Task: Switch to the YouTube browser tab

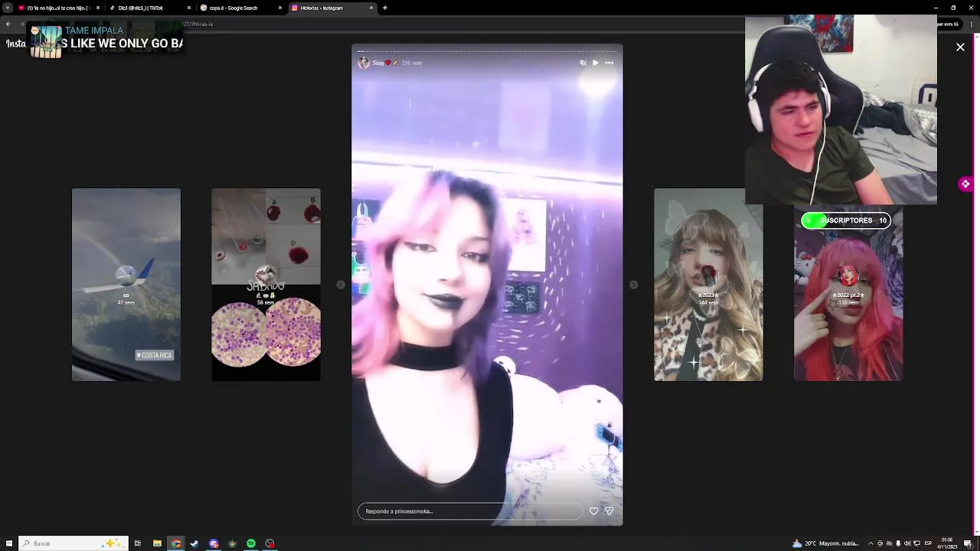Action: point(58,8)
